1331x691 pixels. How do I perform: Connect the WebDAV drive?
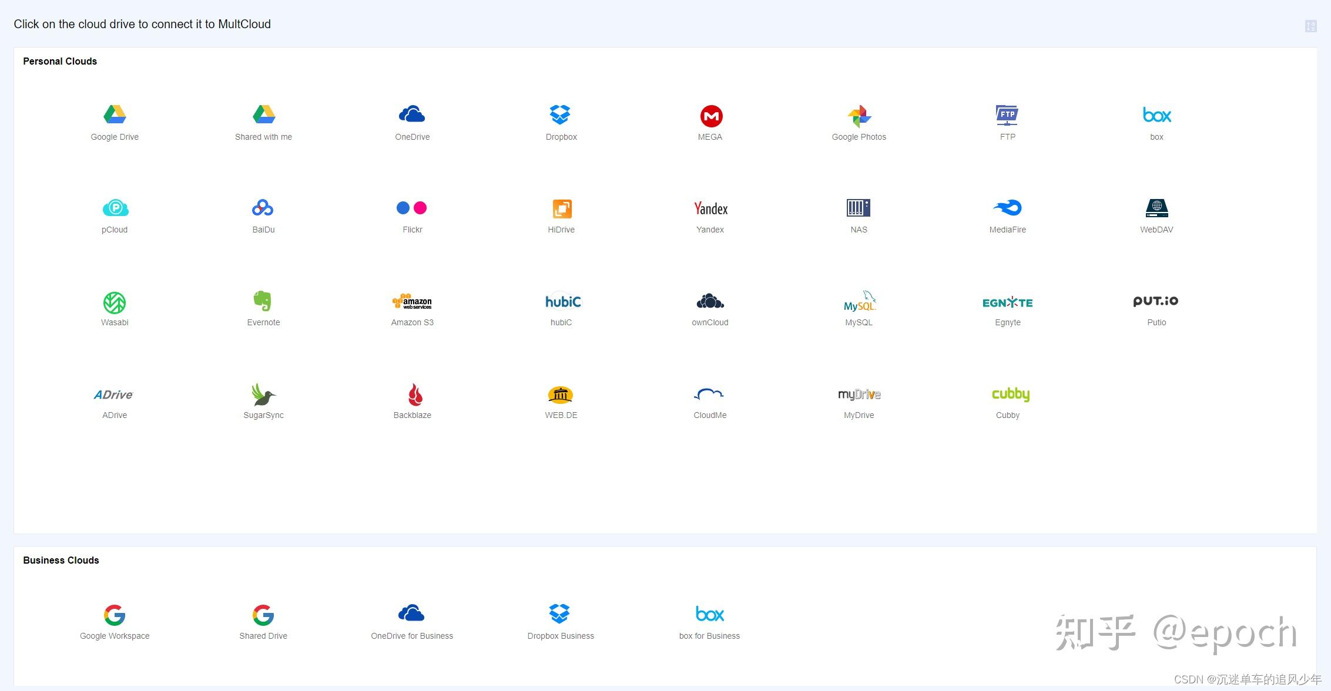[x=1156, y=208]
